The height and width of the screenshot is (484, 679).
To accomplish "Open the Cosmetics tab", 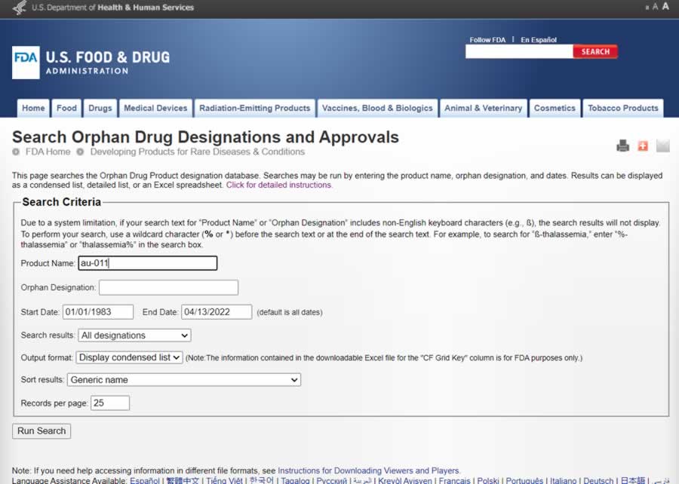I will coord(555,108).
